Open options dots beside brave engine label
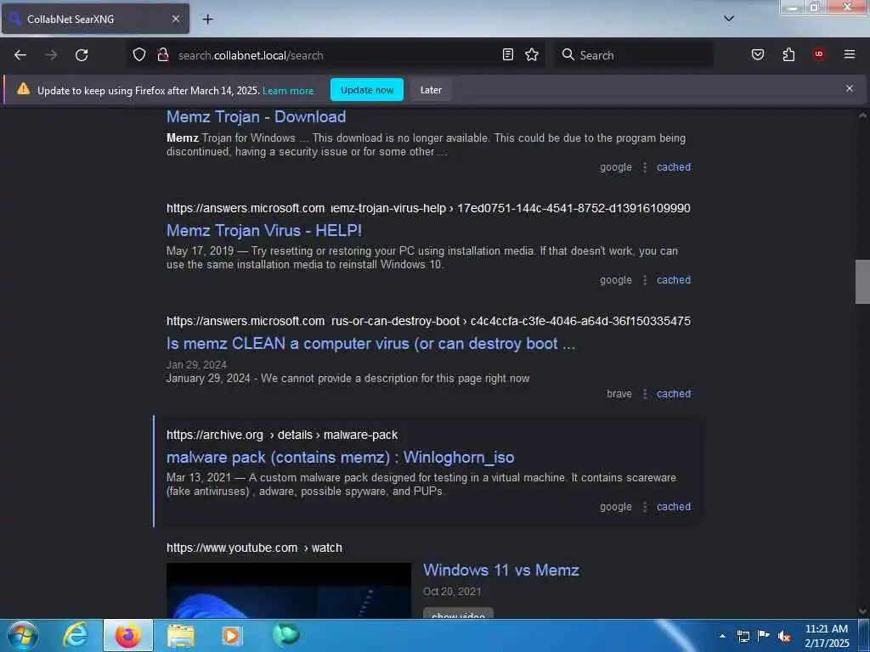Screen dimensions: 870x652 [x=645, y=394]
